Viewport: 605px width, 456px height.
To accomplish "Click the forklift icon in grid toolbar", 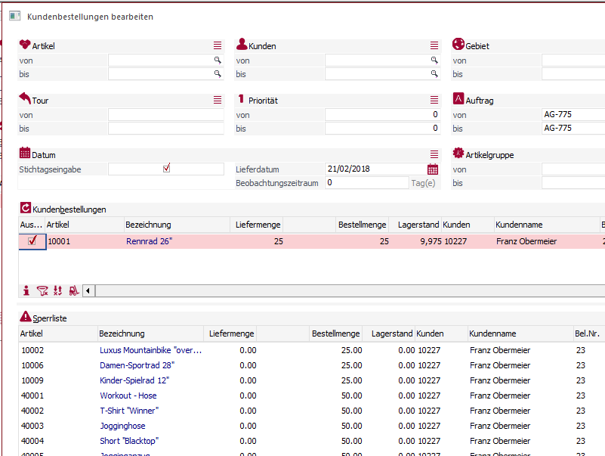I will click(73, 290).
